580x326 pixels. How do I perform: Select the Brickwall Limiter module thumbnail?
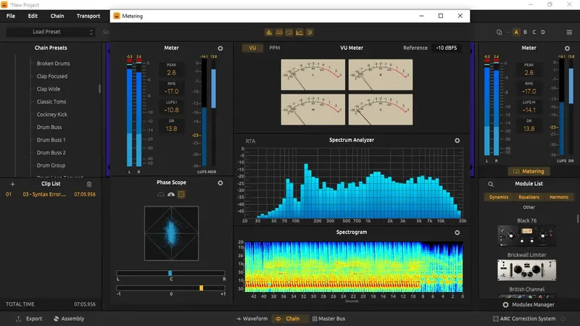527,269
